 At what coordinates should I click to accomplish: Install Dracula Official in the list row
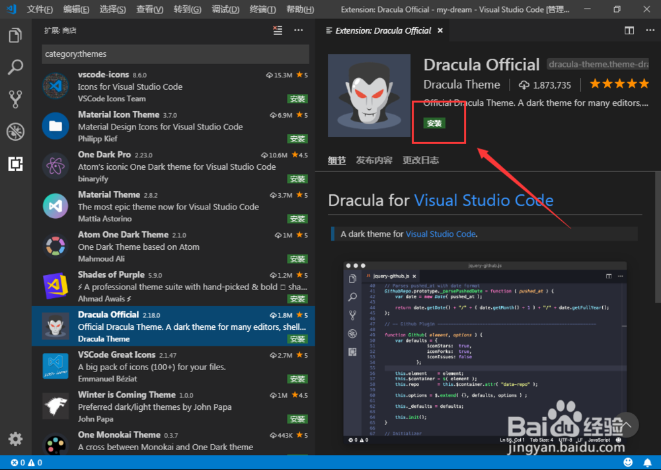click(x=297, y=339)
